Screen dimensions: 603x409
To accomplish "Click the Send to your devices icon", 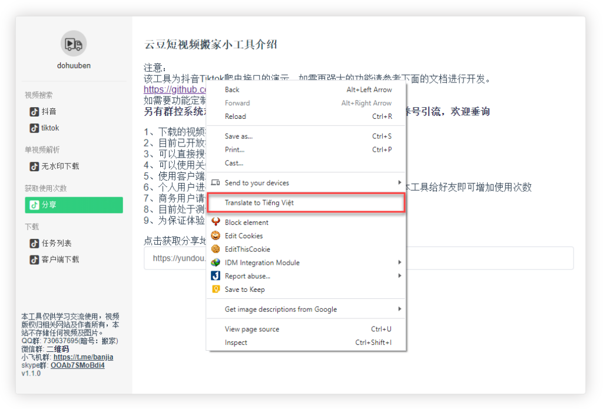I will [216, 182].
